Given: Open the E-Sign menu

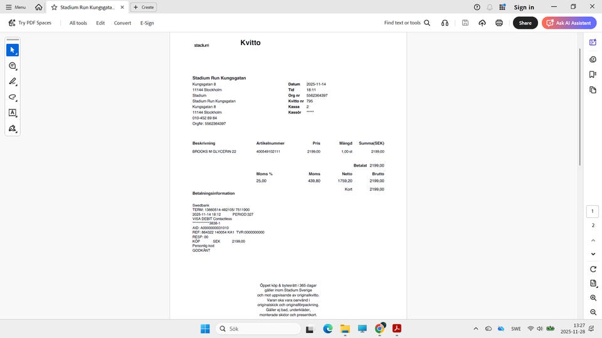Looking at the screenshot, I should [147, 23].
